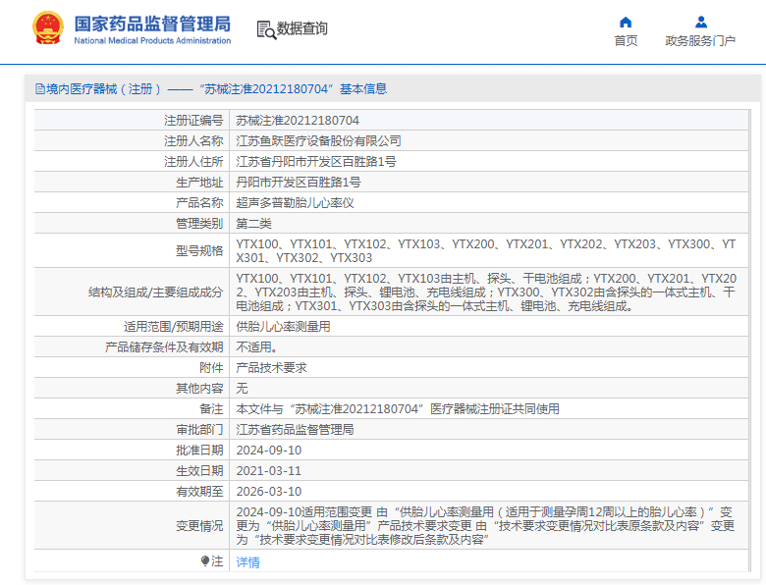Click the 适用范围 value 供胎儿心率测量用

click(x=284, y=326)
